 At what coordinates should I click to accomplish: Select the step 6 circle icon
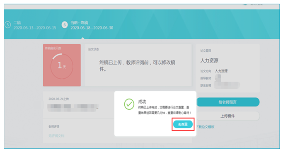65,25
